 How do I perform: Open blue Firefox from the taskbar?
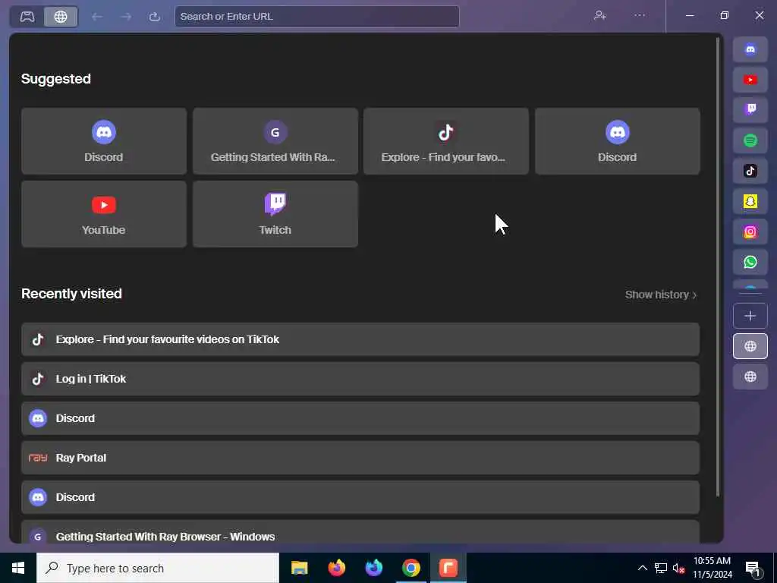coord(373,568)
